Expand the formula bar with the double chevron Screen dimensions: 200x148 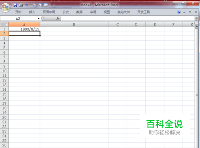pos(196,18)
